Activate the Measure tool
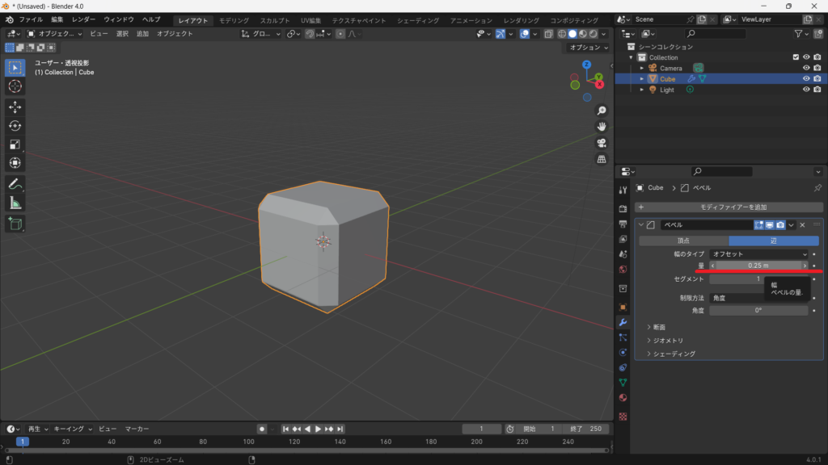Viewport: 828px width, 465px height. pos(15,203)
